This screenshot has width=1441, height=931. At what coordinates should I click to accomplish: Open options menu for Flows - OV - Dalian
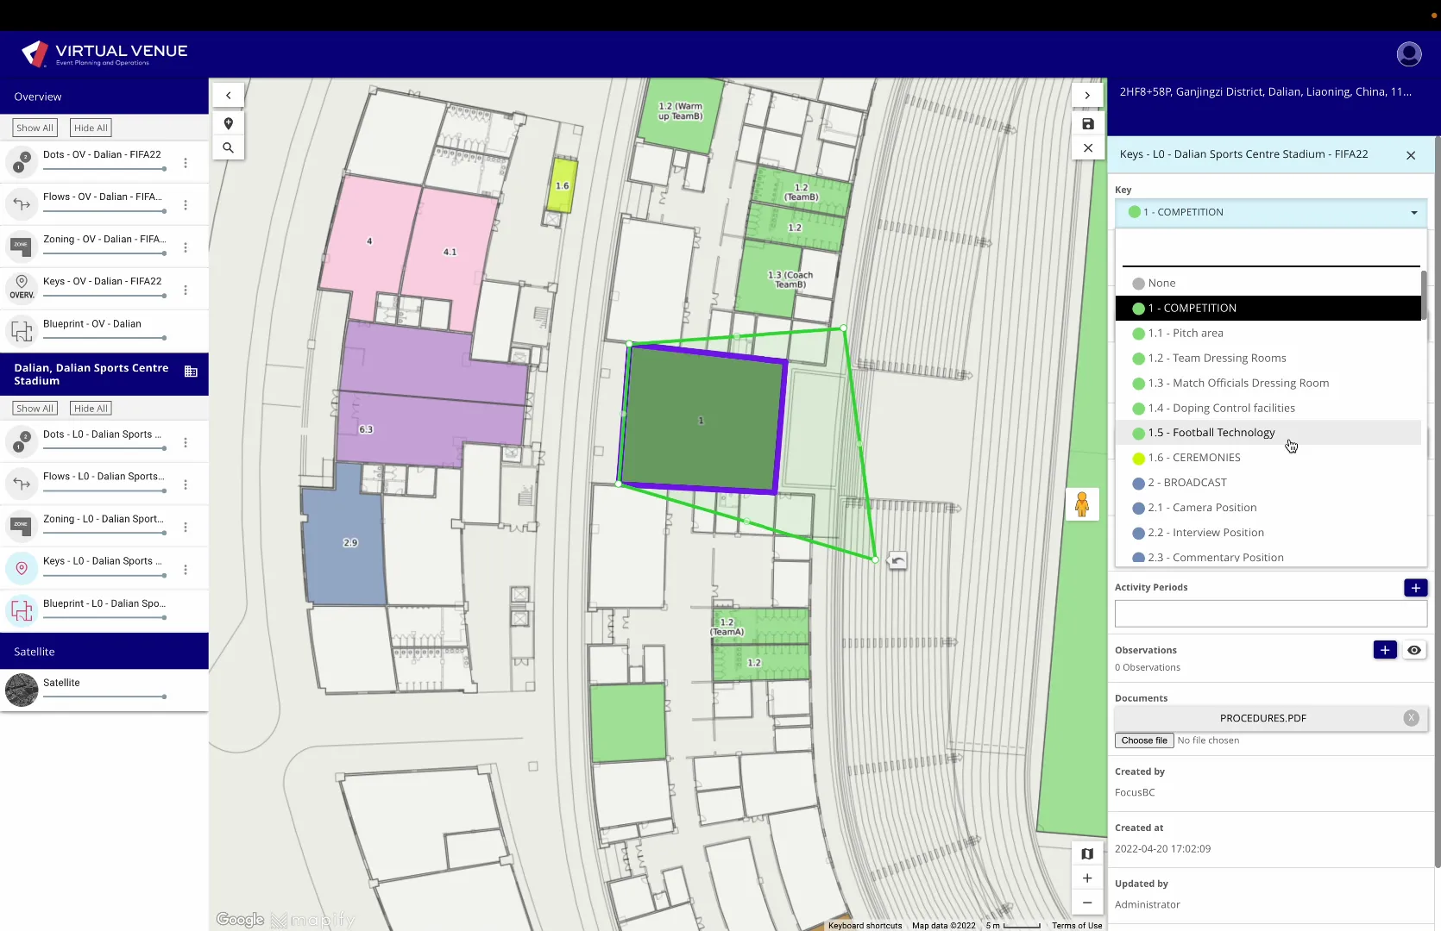(x=186, y=205)
